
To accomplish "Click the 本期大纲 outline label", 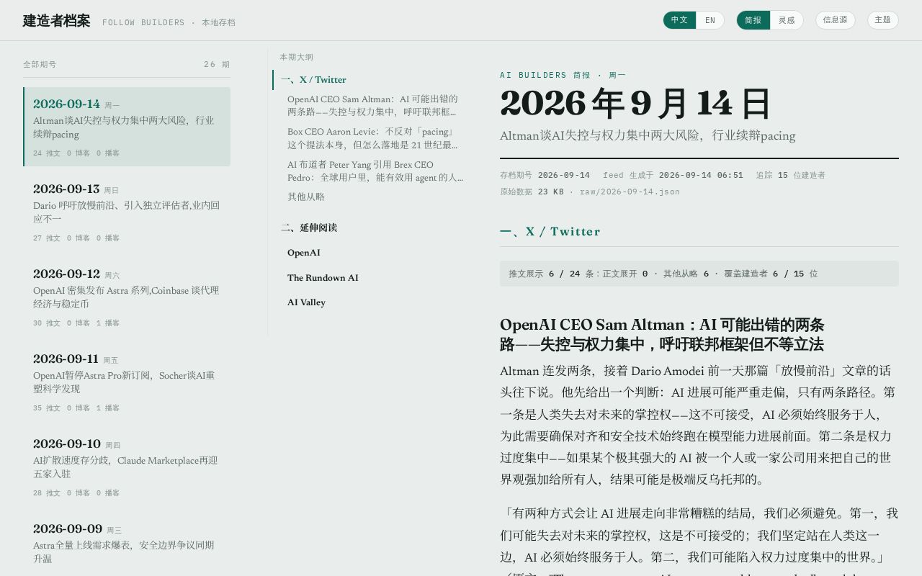I will 297,57.
